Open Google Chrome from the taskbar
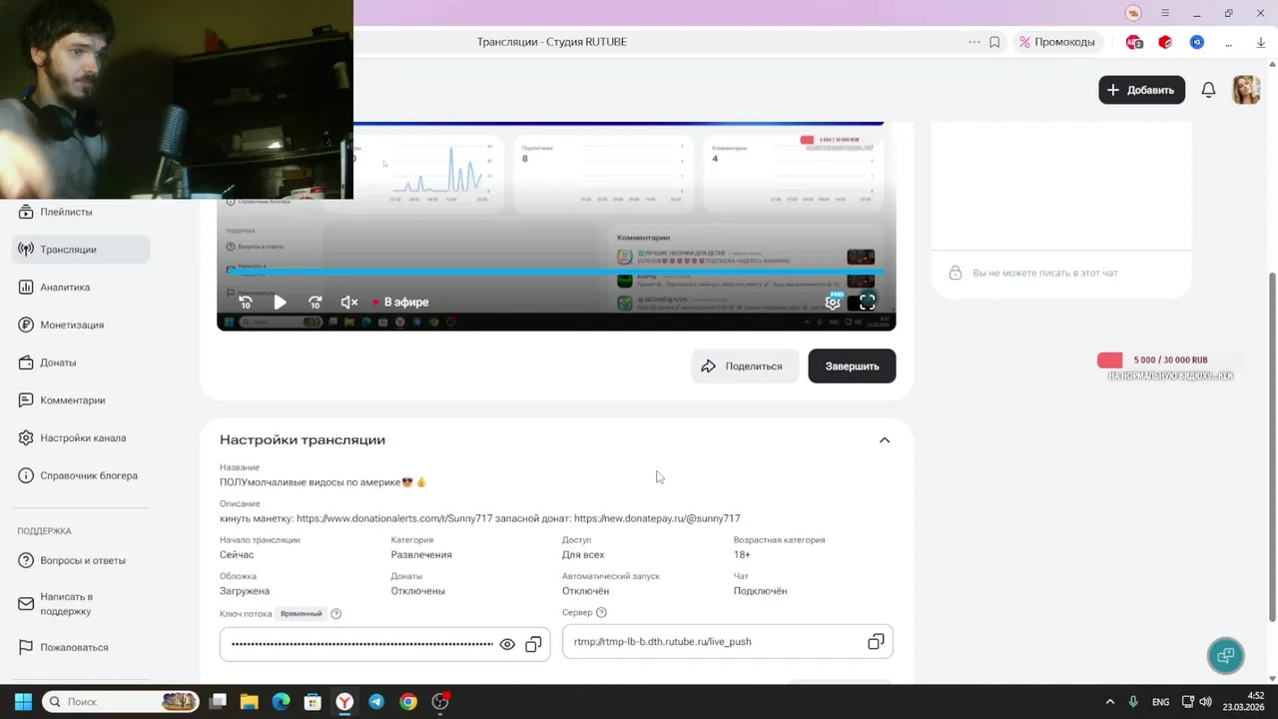 [408, 702]
